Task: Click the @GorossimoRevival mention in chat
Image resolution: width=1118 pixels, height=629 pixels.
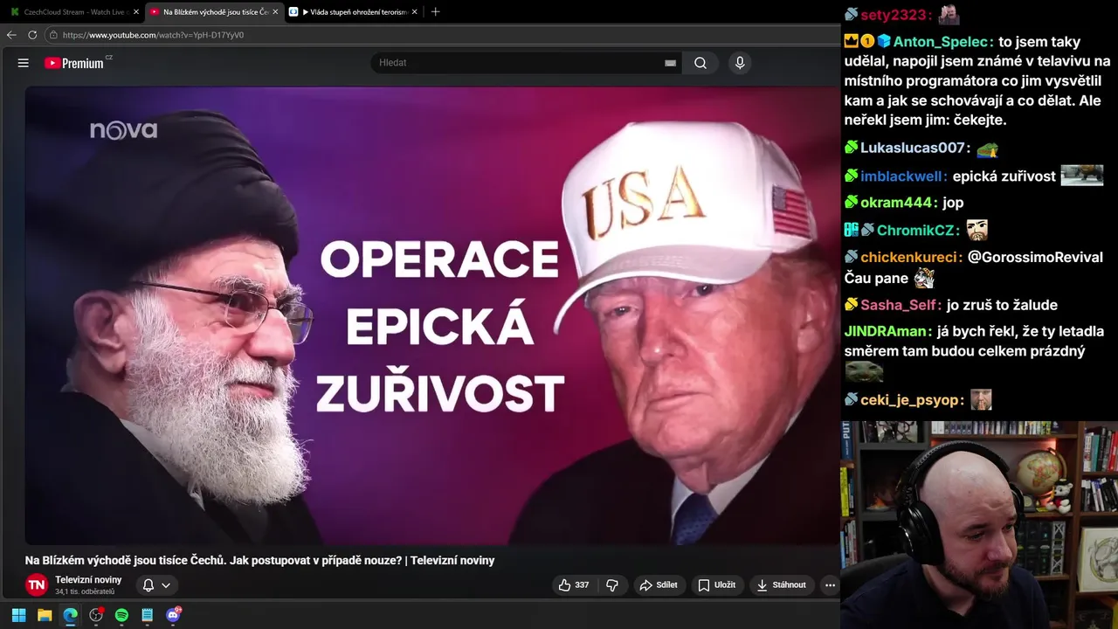Action: tap(1035, 258)
